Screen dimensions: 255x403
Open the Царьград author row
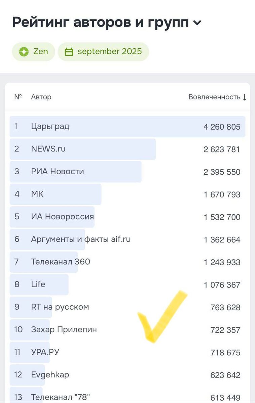pyautogui.click(x=128, y=127)
